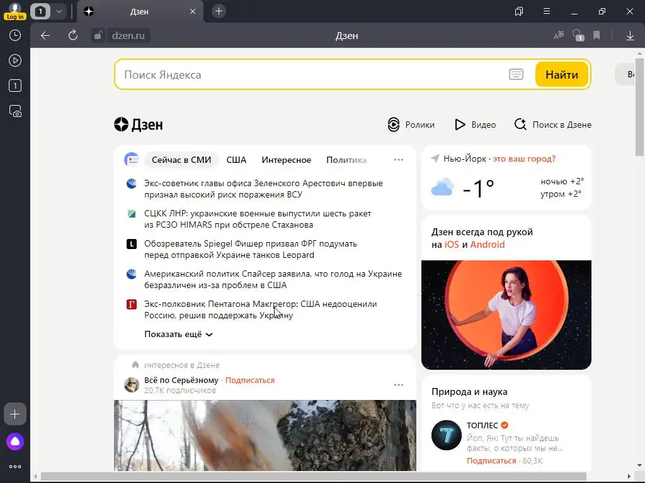The width and height of the screenshot is (645, 483).
Task: Open video player icon in sidebar
Action: point(15,60)
